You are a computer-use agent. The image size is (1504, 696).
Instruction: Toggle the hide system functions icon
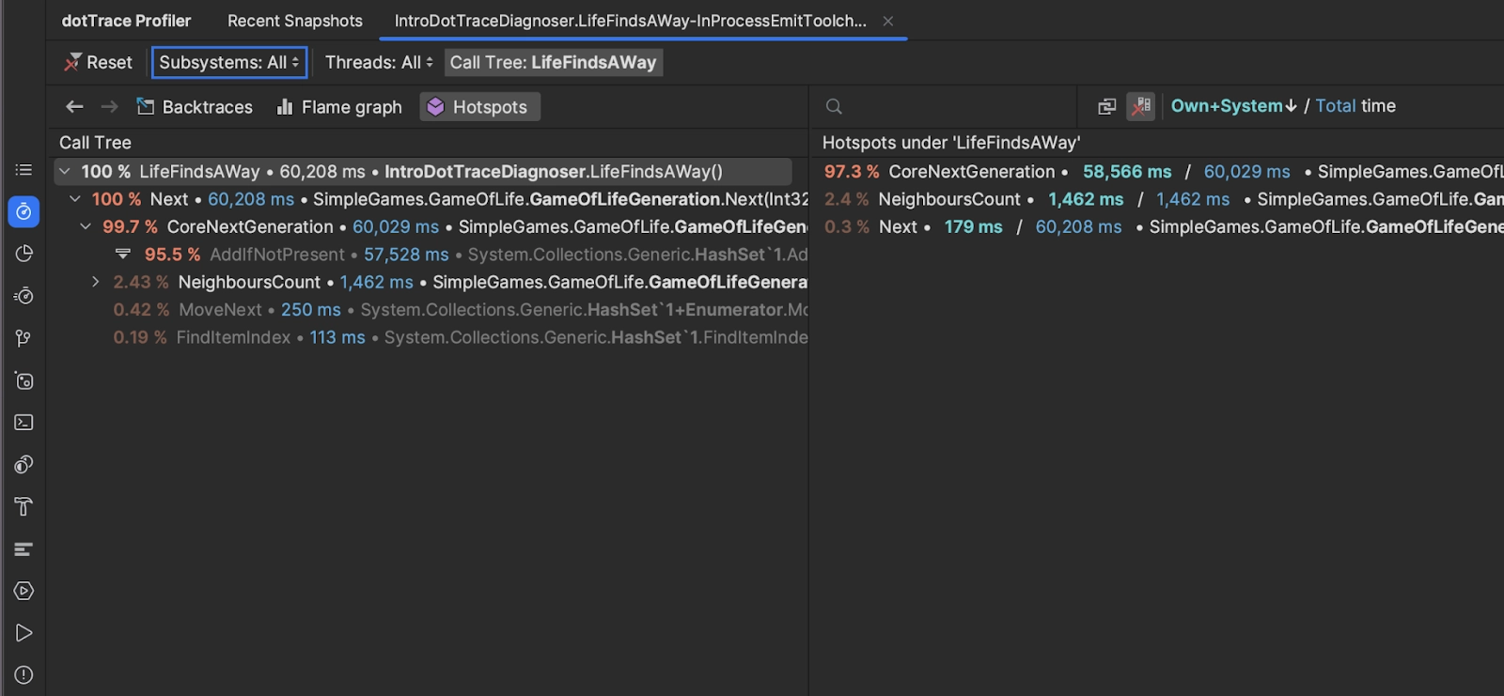coord(1141,107)
